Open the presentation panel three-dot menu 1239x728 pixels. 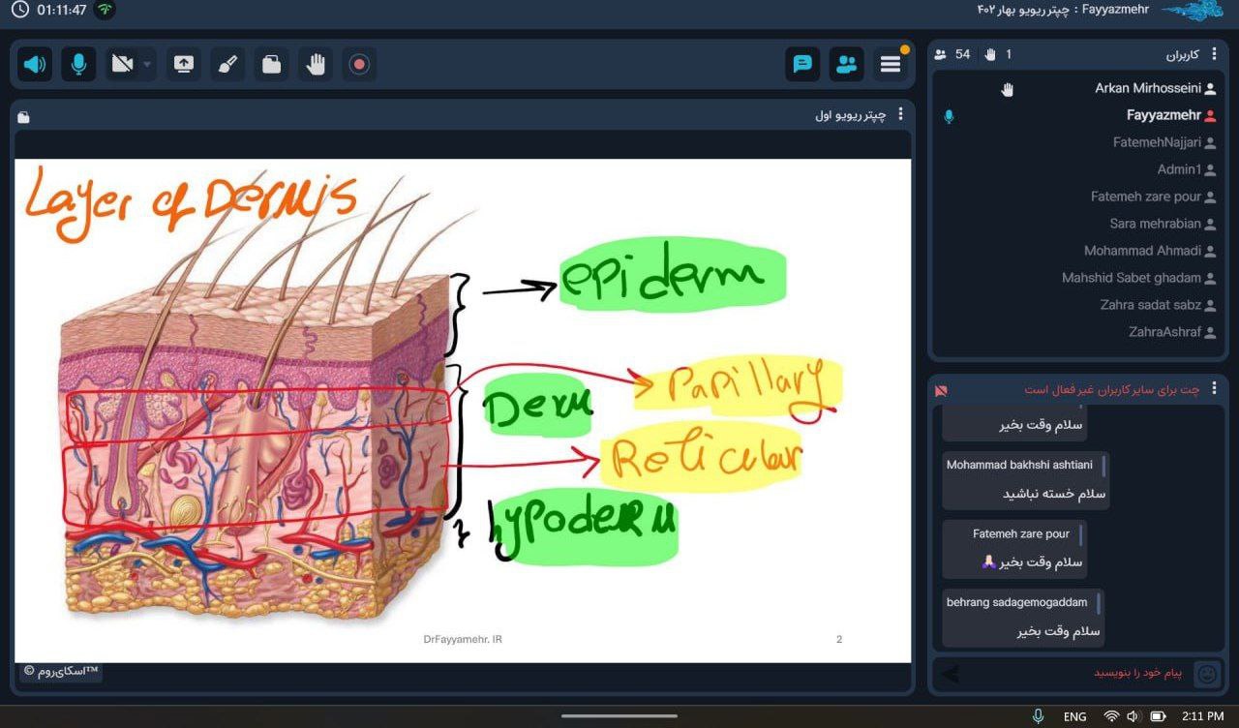pyautogui.click(x=901, y=114)
